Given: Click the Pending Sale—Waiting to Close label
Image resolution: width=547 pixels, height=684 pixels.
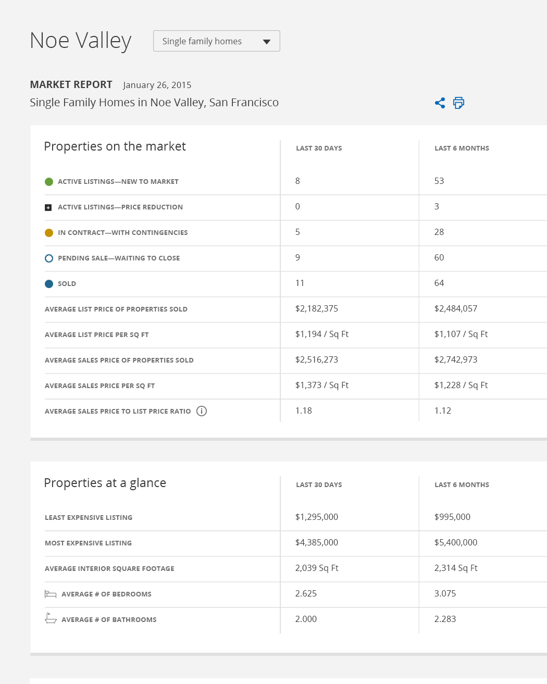Looking at the screenshot, I should tap(119, 258).
